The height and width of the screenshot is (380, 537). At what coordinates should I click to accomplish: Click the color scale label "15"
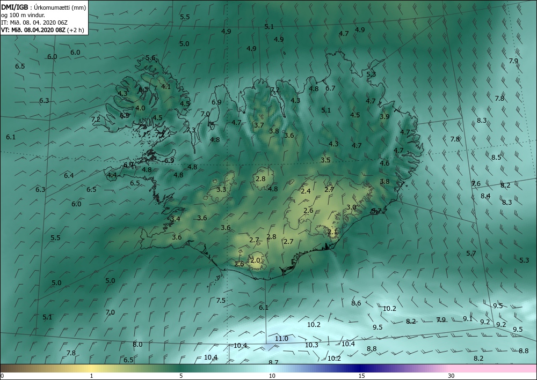361,376
